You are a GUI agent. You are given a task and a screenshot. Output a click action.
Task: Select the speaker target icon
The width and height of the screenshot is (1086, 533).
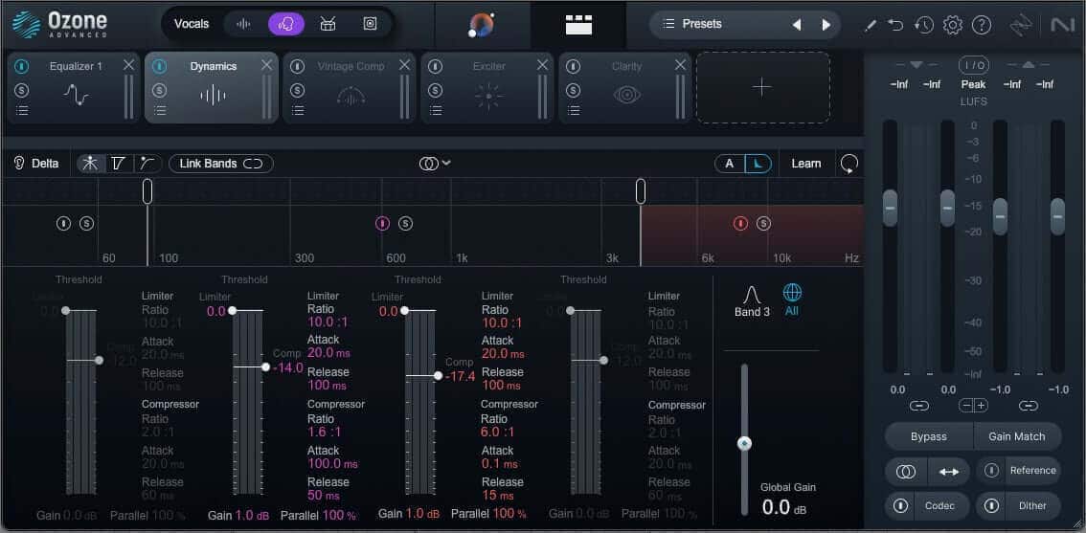370,24
